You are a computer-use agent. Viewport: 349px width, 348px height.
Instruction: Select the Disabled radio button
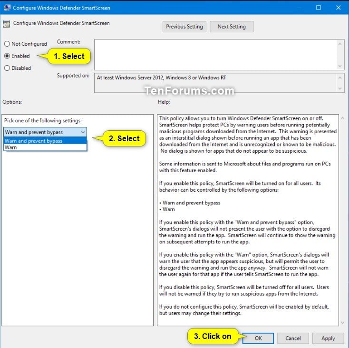tap(7, 68)
